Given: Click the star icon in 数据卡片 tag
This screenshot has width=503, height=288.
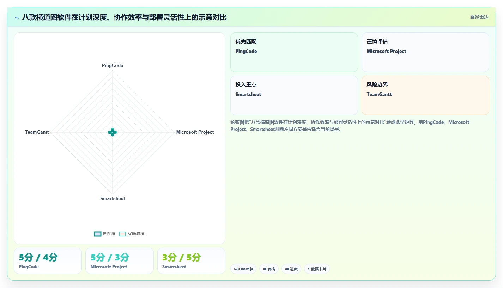Looking at the screenshot, I should (x=309, y=269).
